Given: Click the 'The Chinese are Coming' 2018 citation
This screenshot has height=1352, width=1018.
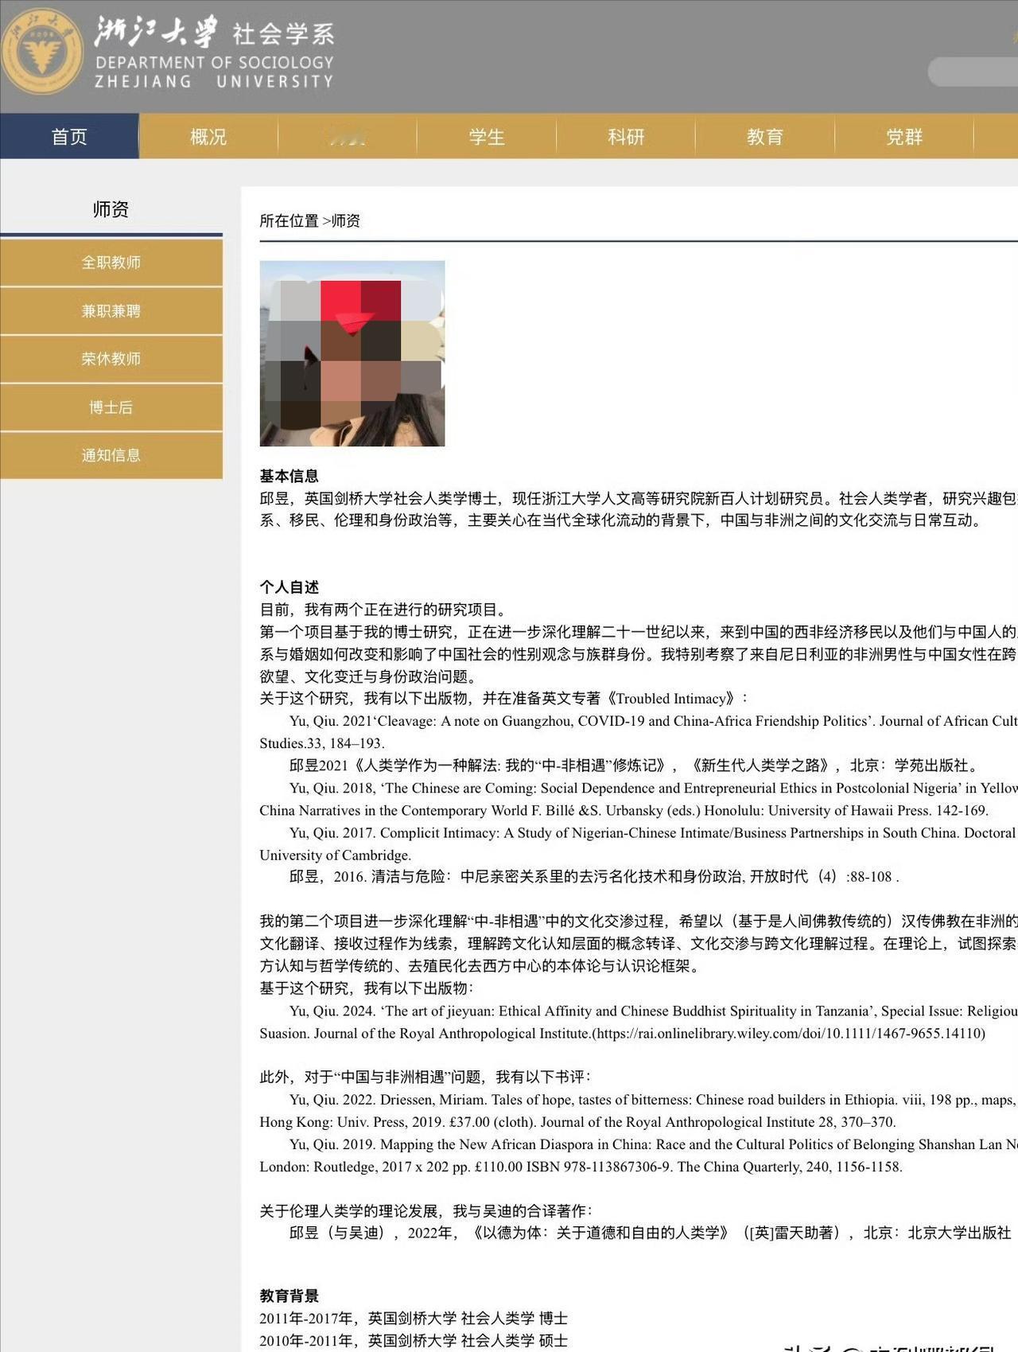Looking at the screenshot, I should [639, 799].
